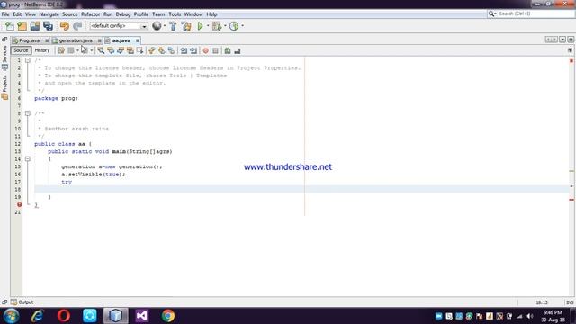Select the History view button
The width and height of the screenshot is (576, 324).
(42, 50)
